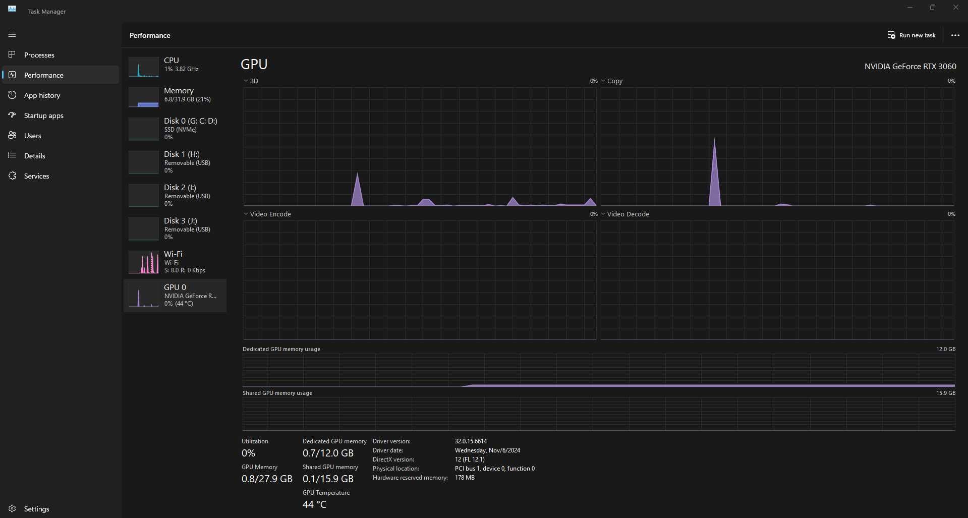This screenshot has width=968, height=518.
Task: Select Disk 3 (J:) removable entry
Action: 175,228
